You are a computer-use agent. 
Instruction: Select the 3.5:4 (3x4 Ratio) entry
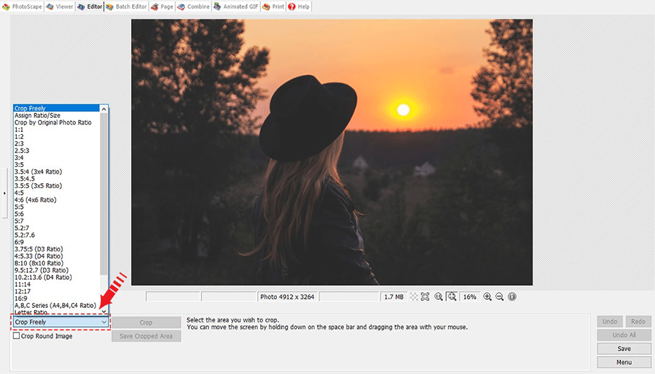57,172
